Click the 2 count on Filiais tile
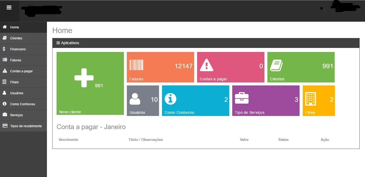Image resolution: width=365 pixels, height=177 pixels. (332, 100)
